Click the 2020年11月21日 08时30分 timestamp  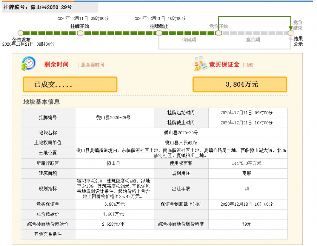click(28, 44)
